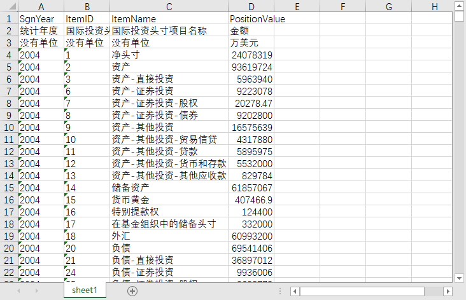Image resolution: width=466 pixels, height=300 pixels.
Task: Click cell containing ItemName
Action: (x=169, y=18)
